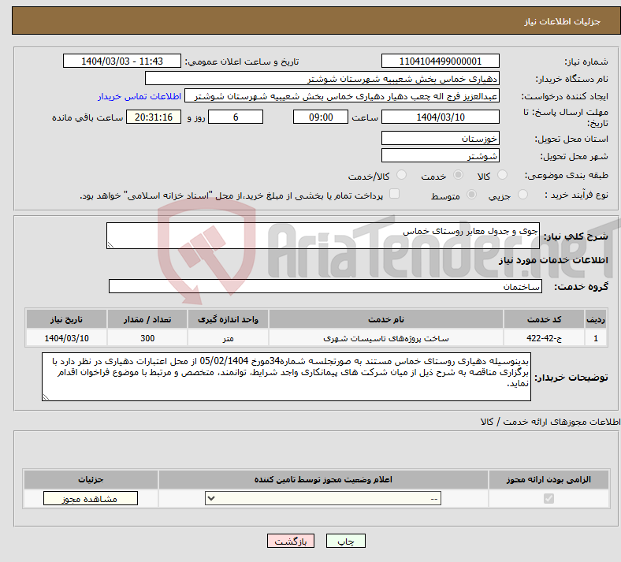Click the جزئیات اطلاعات نیاز page title
621x562 pixels.
(x=563, y=21)
